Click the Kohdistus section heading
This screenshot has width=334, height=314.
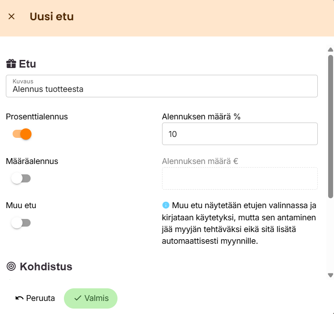tap(46, 266)
